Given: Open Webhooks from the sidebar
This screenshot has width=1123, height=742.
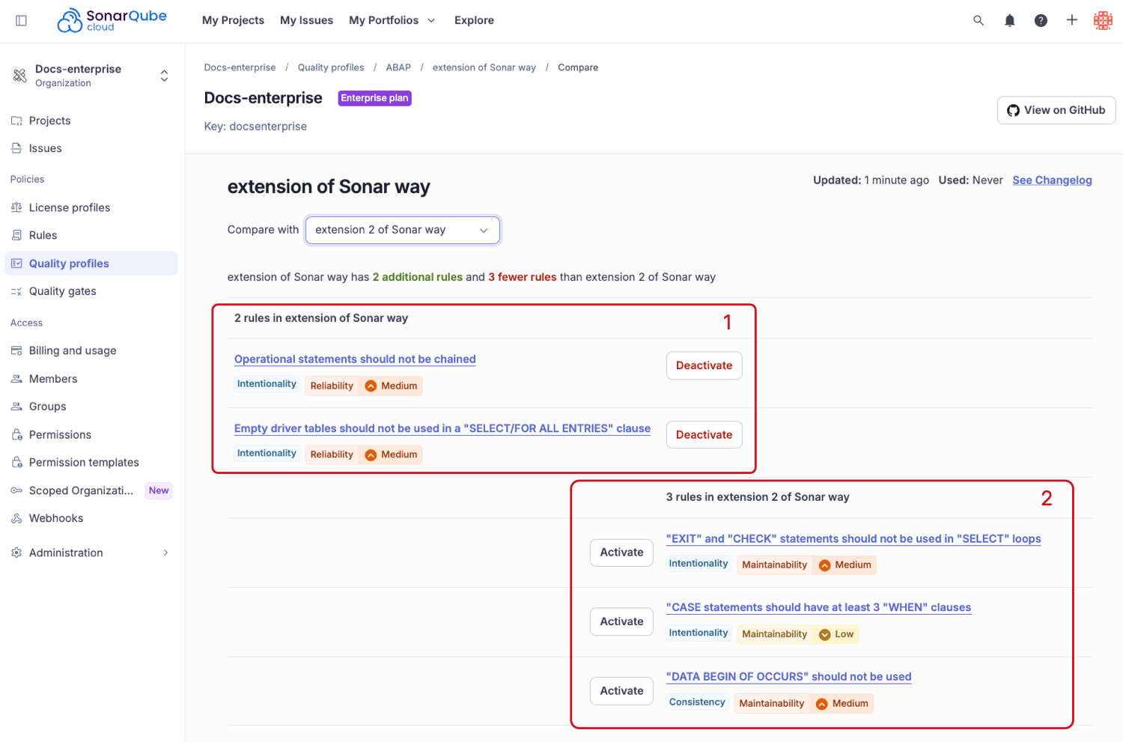Looking at the screenshot, I should (55, 518).
